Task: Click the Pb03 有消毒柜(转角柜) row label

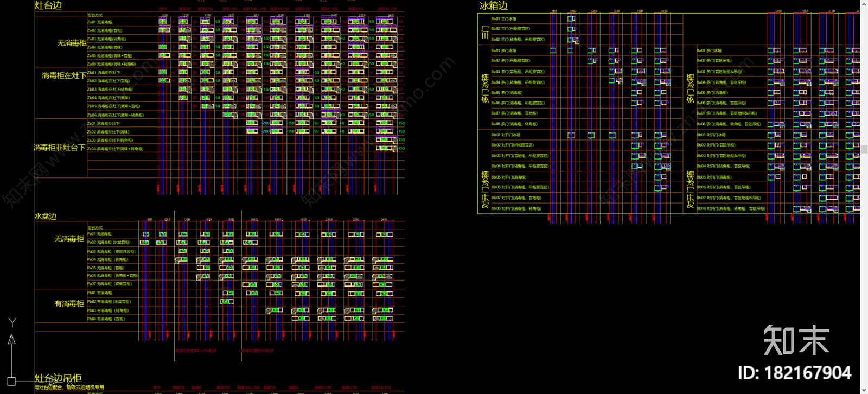Action: (x=107, y=310)
